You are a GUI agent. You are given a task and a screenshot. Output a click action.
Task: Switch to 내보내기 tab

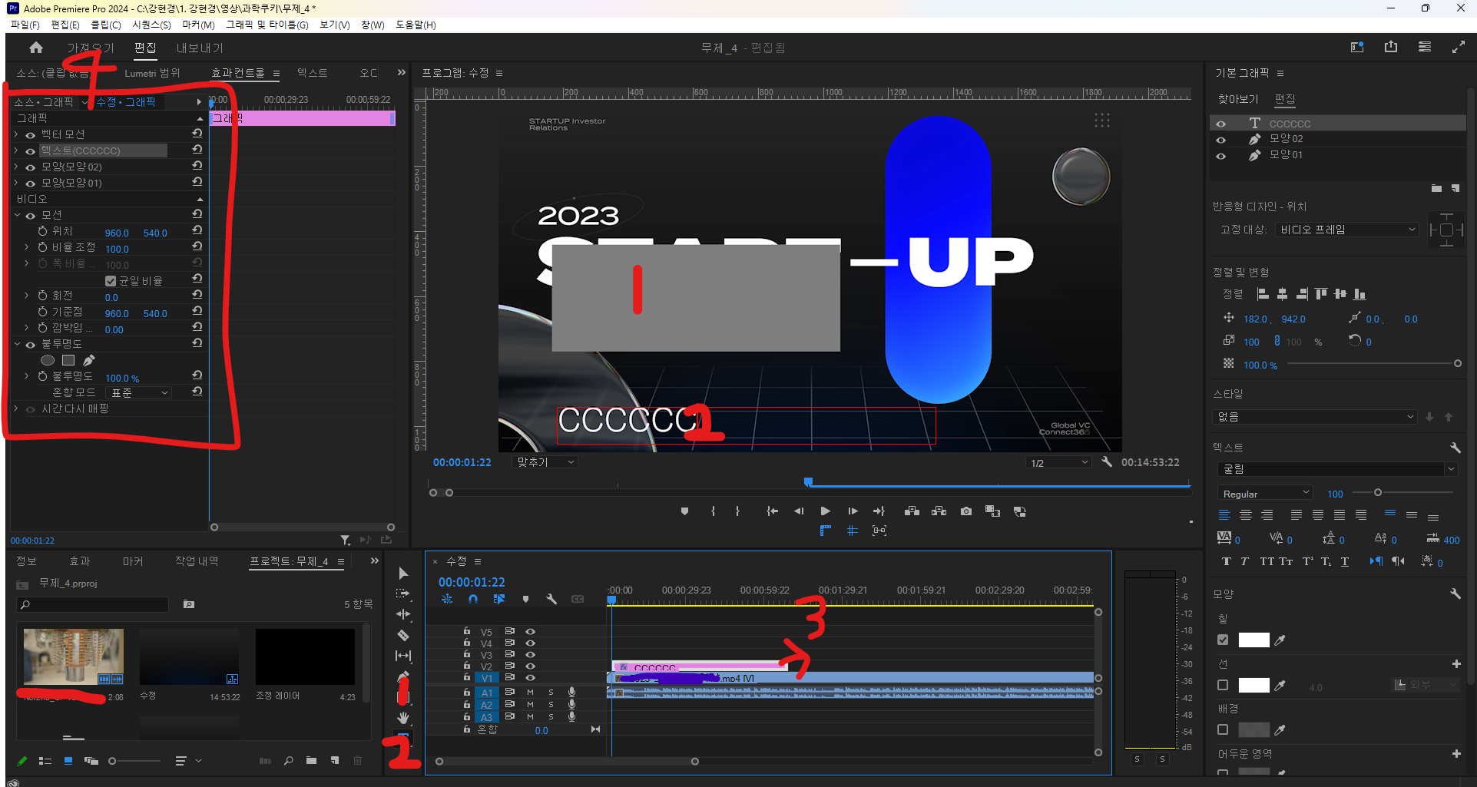(x=200, y=48)
